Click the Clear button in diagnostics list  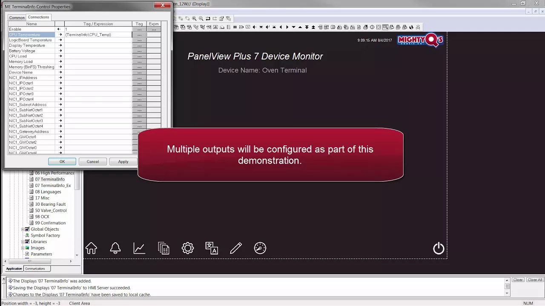pyautogui.click(x=518, y=280)
